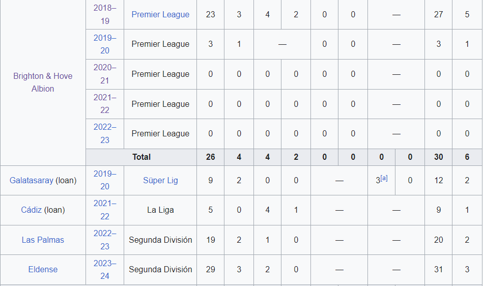Open the linked Premier League entry

pos(160,14)
